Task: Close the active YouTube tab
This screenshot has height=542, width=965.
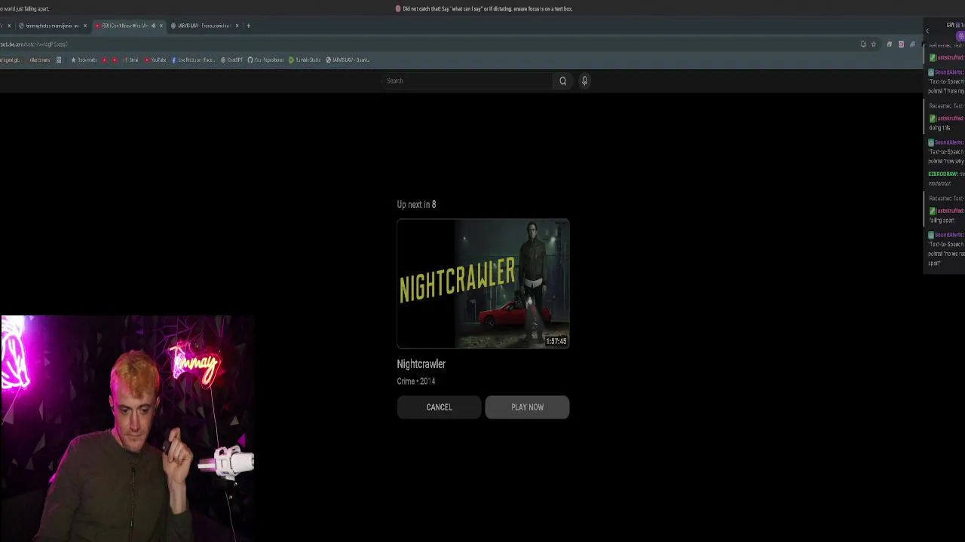Action: coord(161,26)
